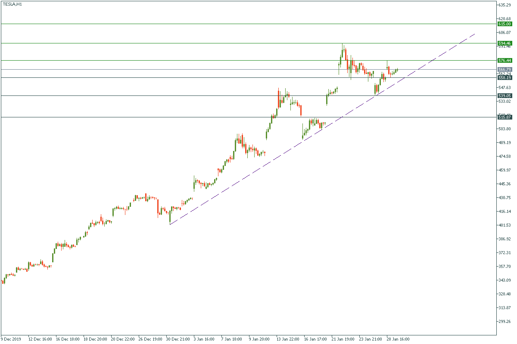Select the 594.46 resistance level label
The width and height of the screenshot is (517, 344).
point(504,43)
